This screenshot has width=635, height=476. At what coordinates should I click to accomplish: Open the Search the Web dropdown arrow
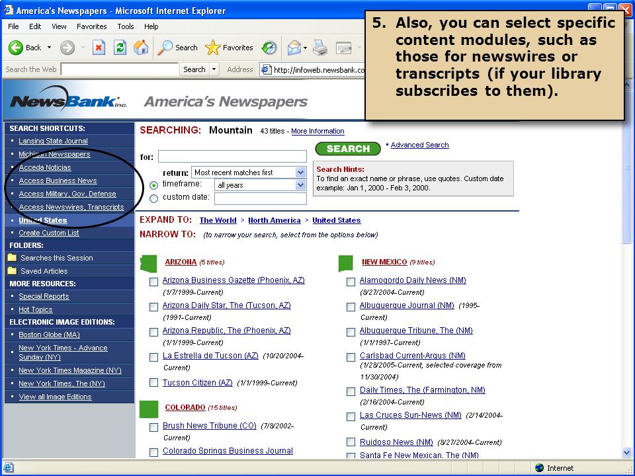click(214, 69)
